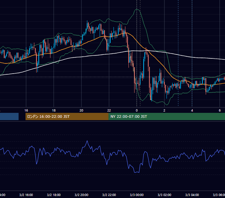
Task: Click the 16 hour axis label
Action: pos(26,111)
